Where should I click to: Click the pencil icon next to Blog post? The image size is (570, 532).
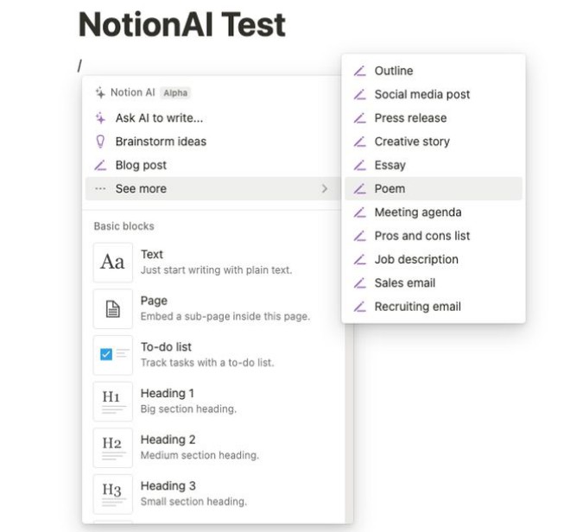point(100,165)
